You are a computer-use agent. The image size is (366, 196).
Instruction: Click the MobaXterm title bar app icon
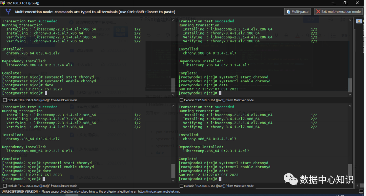coord(3,3)
